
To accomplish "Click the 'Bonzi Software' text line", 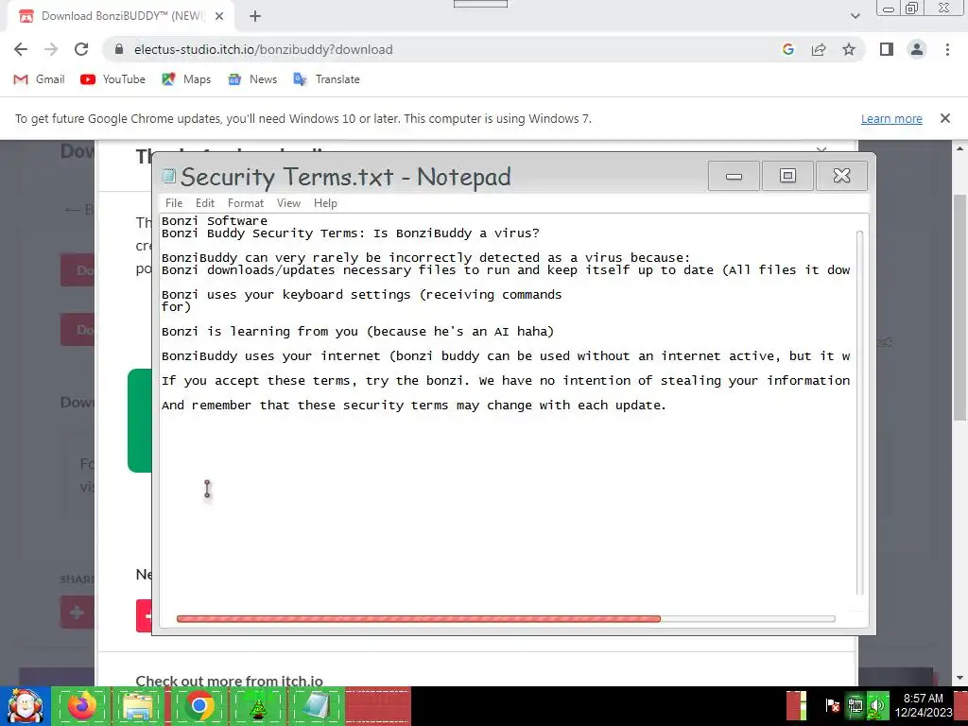I will click(215, 221).
